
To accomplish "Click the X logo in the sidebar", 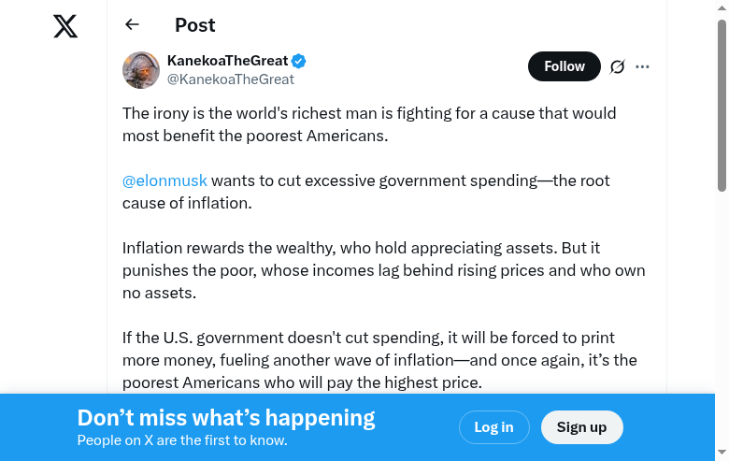I will click(65, 26).
